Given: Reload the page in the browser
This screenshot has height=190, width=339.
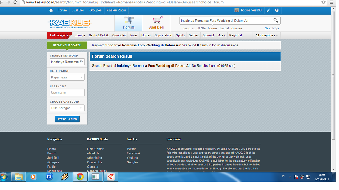Looking at the screenshot, I should (x=15, y=2).
